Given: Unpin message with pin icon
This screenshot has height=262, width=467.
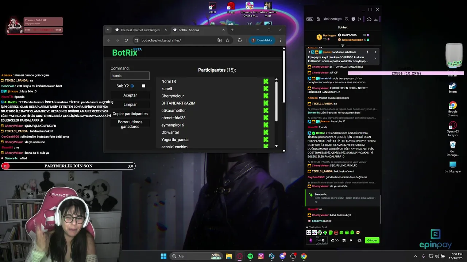Looking at the screenshot, I should pyautogui.click(x=367, y=52).
